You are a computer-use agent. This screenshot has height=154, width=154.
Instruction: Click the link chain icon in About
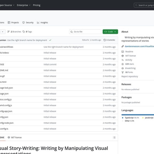pyautogui.click(x=122, y=46)
